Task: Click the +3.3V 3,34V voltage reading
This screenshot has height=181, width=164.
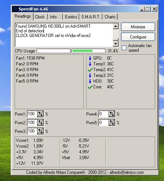Action: tap(30, 152)
